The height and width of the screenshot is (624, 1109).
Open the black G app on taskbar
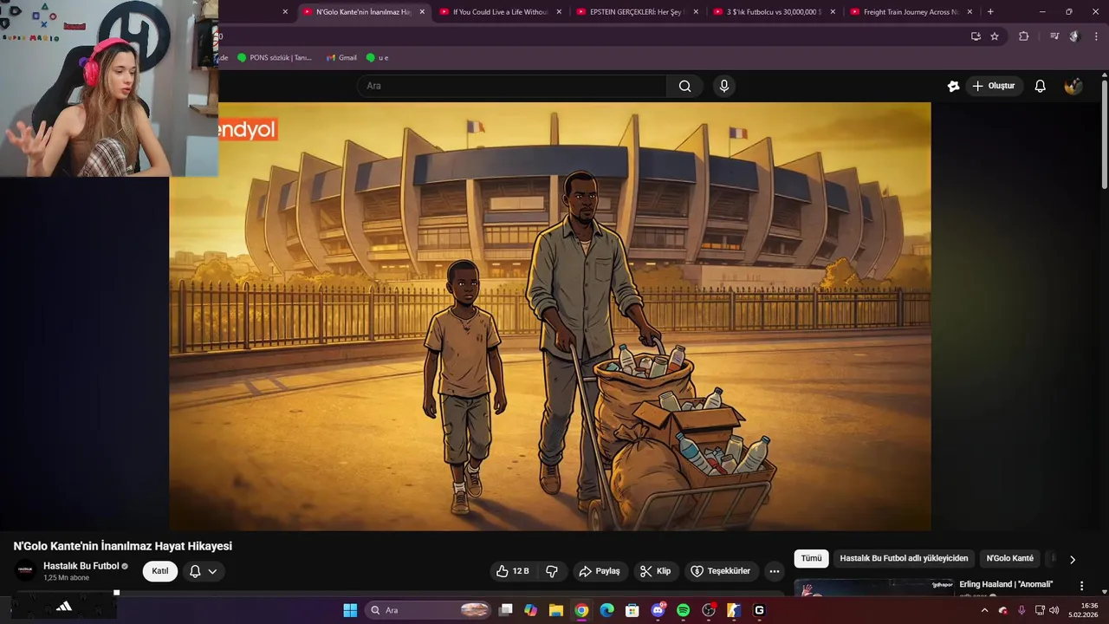[759, 610]
